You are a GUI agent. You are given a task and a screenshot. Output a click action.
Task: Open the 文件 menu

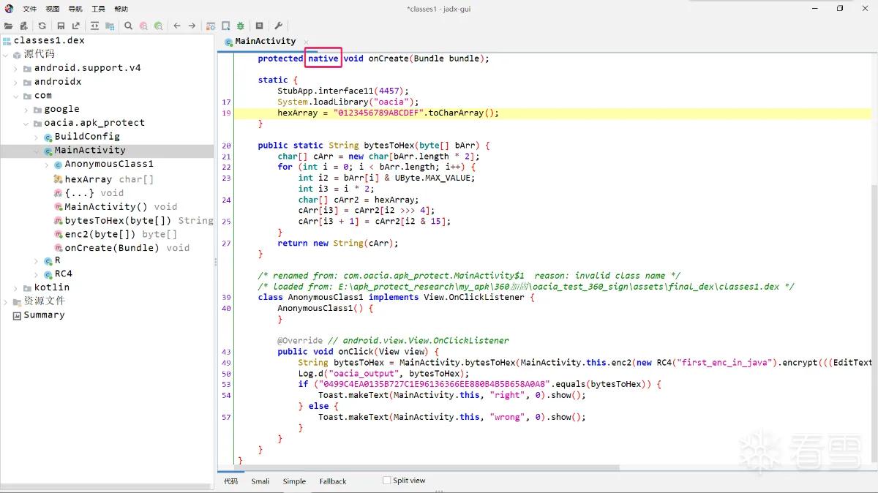[29, 9]
